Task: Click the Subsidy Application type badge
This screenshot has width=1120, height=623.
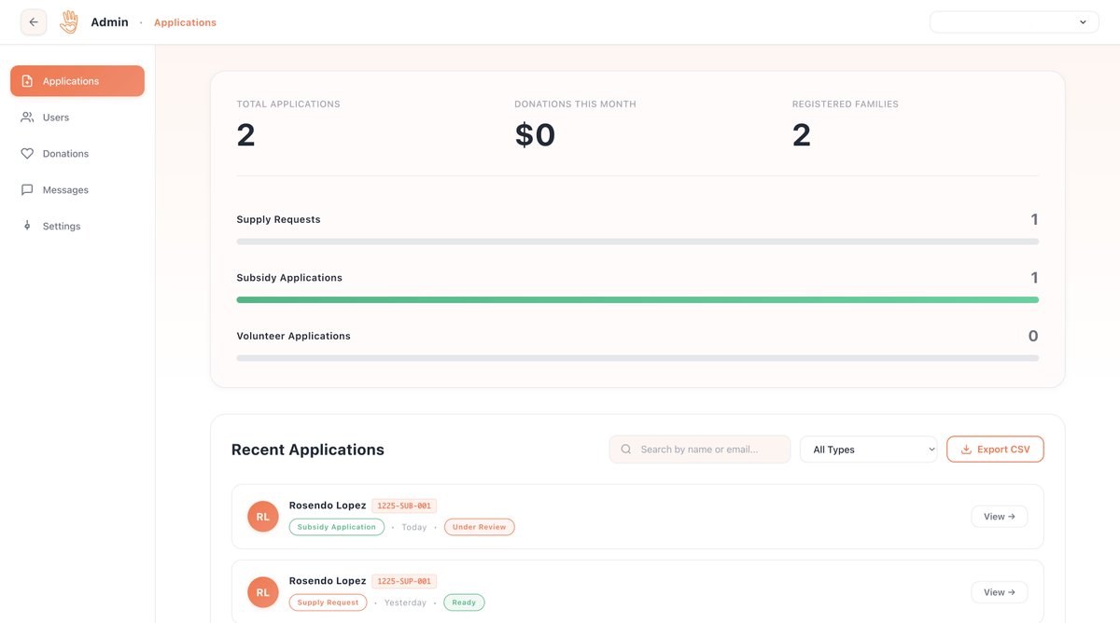Action: pos(337,527)
